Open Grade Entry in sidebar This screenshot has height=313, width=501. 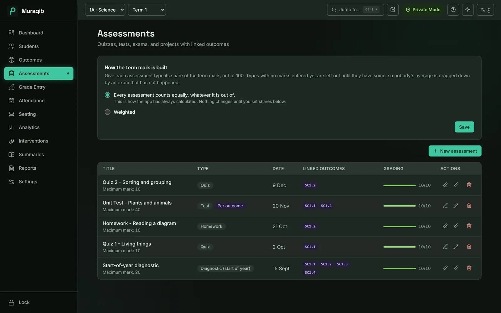[39, 87]
